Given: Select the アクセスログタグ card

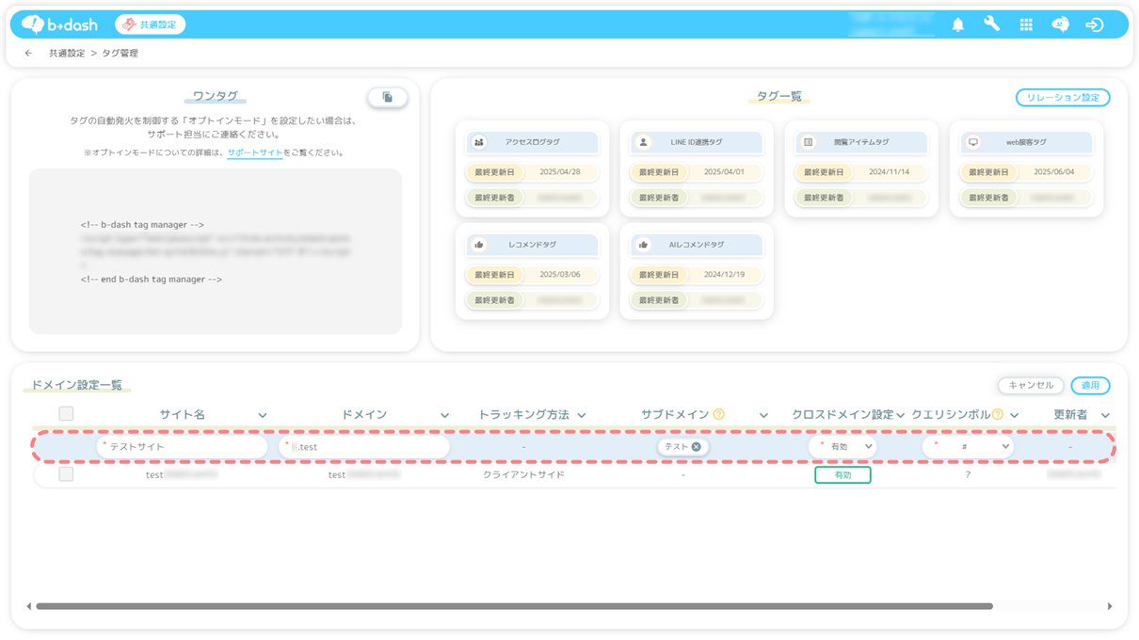Looking at the screenshot, I should click(x=532, y=142).
